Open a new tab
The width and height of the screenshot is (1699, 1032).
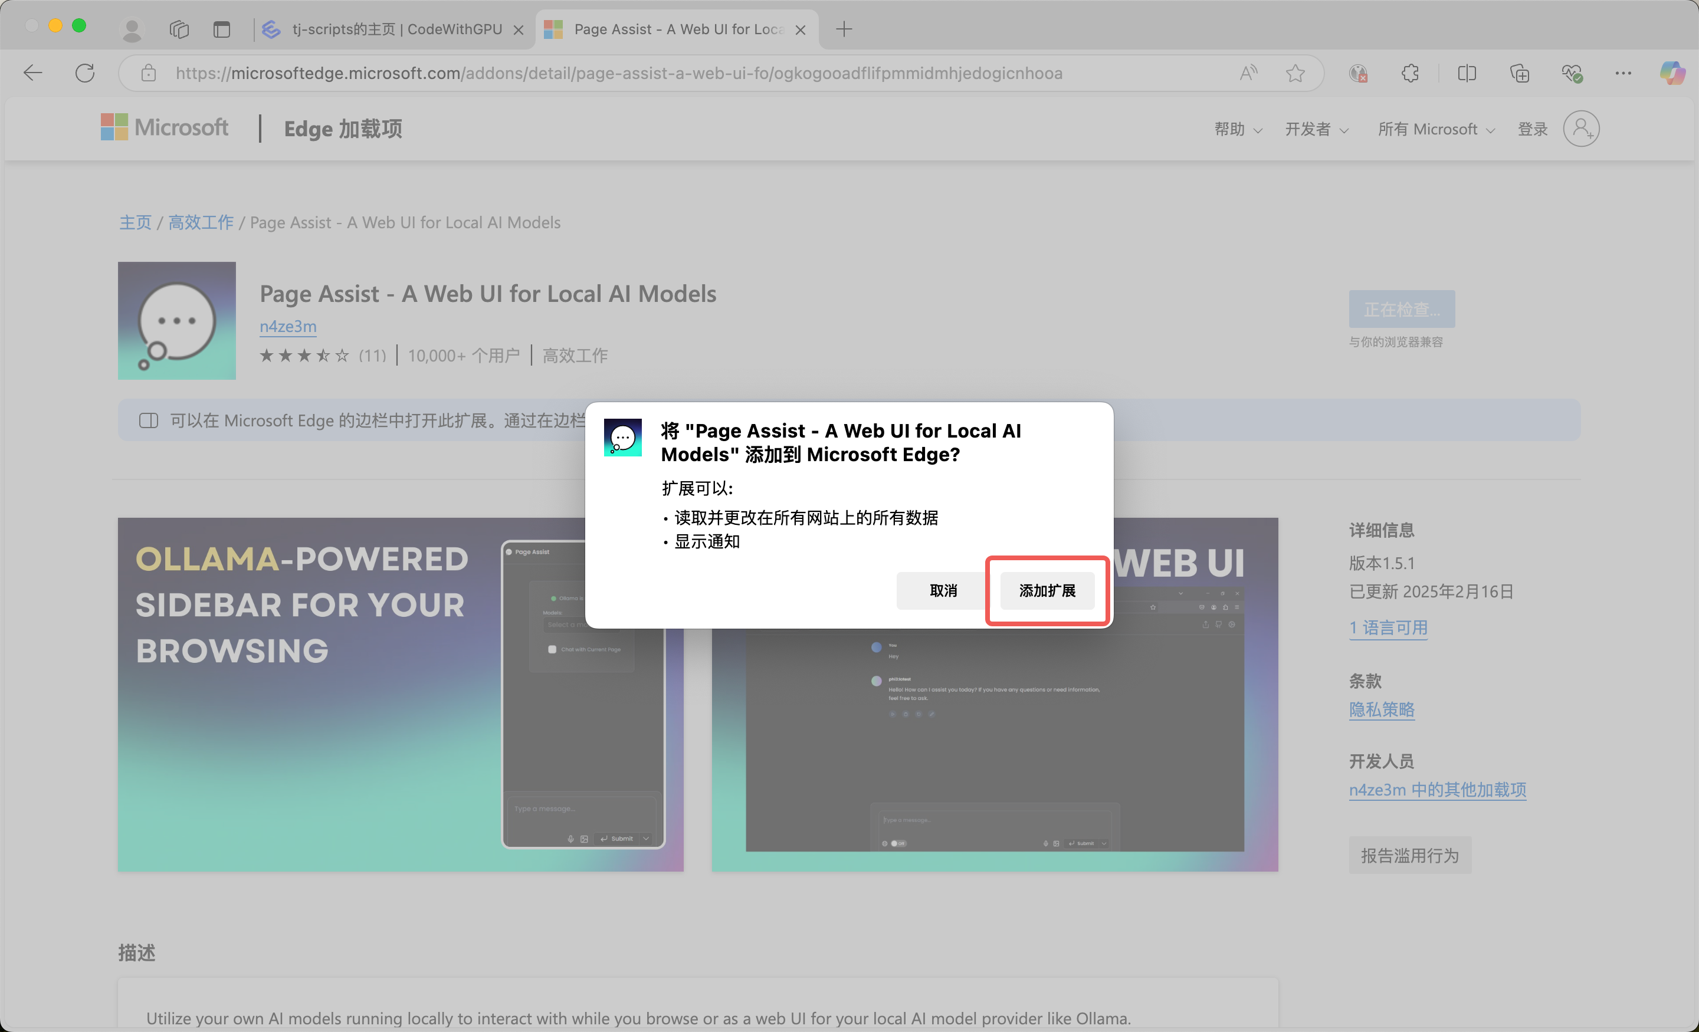[x=844, y=29]
